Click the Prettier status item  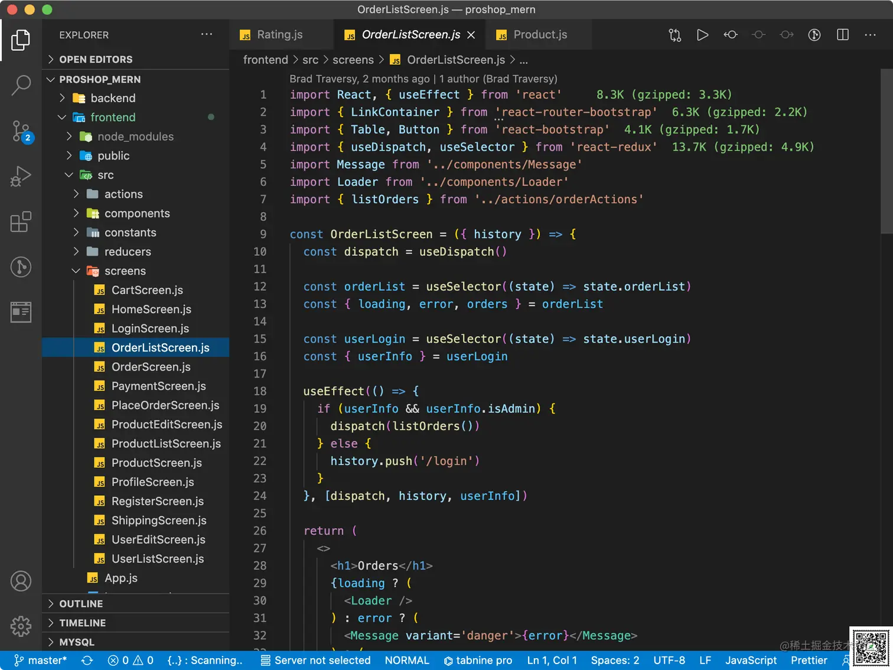tap(809, 661)
